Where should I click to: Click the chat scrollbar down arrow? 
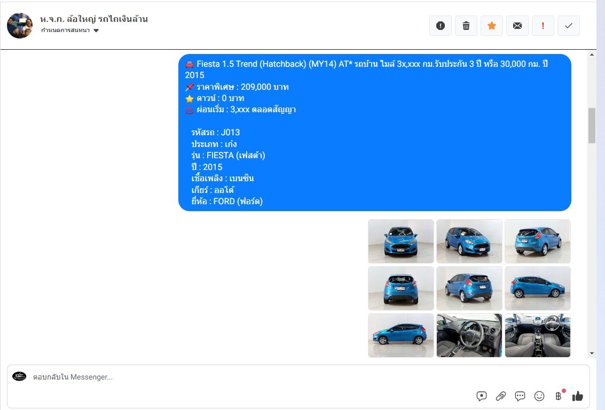[x=592, y=353]
